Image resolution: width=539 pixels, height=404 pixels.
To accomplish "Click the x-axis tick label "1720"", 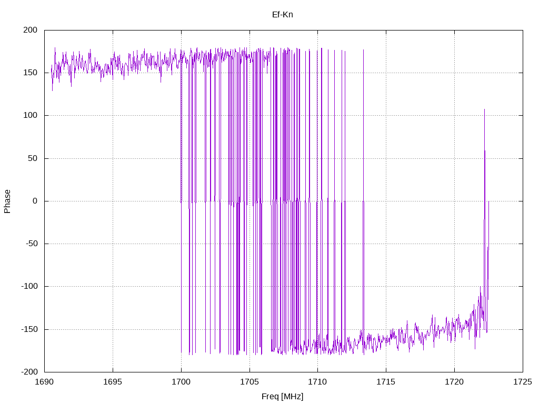I will click(x=454, y=382).
